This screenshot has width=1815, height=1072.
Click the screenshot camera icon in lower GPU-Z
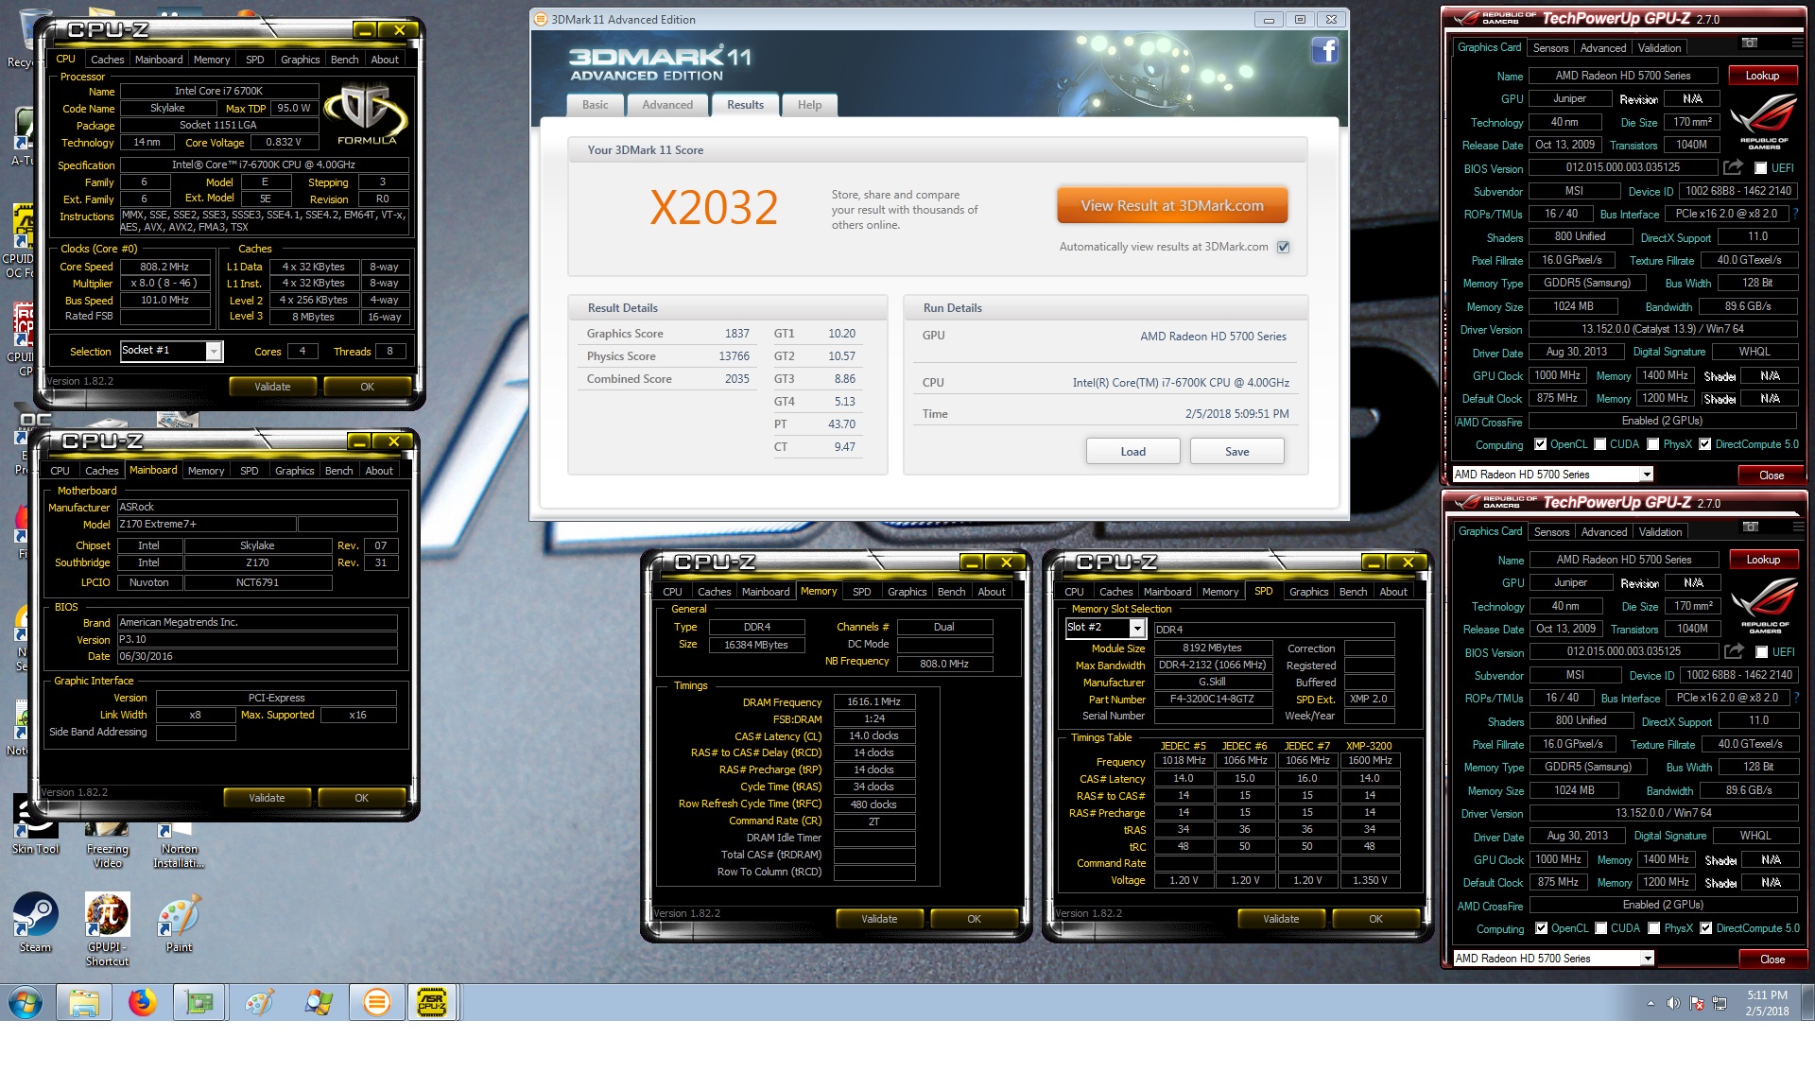(x=1751, y=527)
